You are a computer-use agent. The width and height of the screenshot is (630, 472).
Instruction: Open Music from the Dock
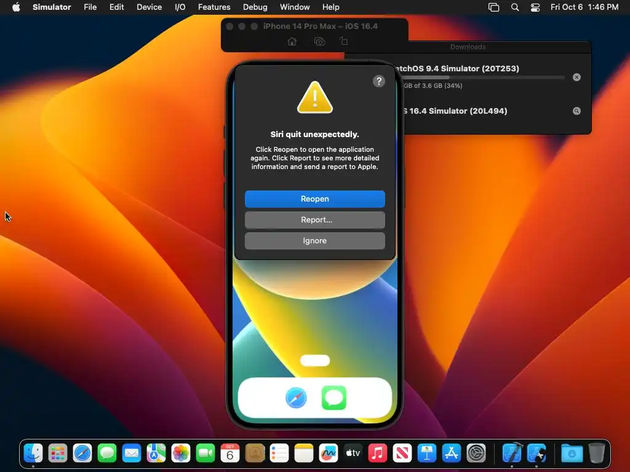378,453
